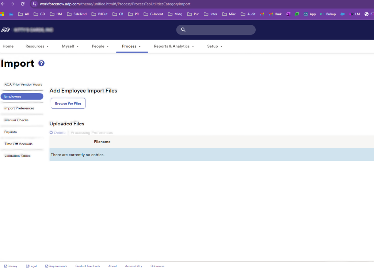Image resolution: width=374 pixels, height=269 pixels.
Task: Click the Delete minus icon
Action: click(x=51, y=132)
